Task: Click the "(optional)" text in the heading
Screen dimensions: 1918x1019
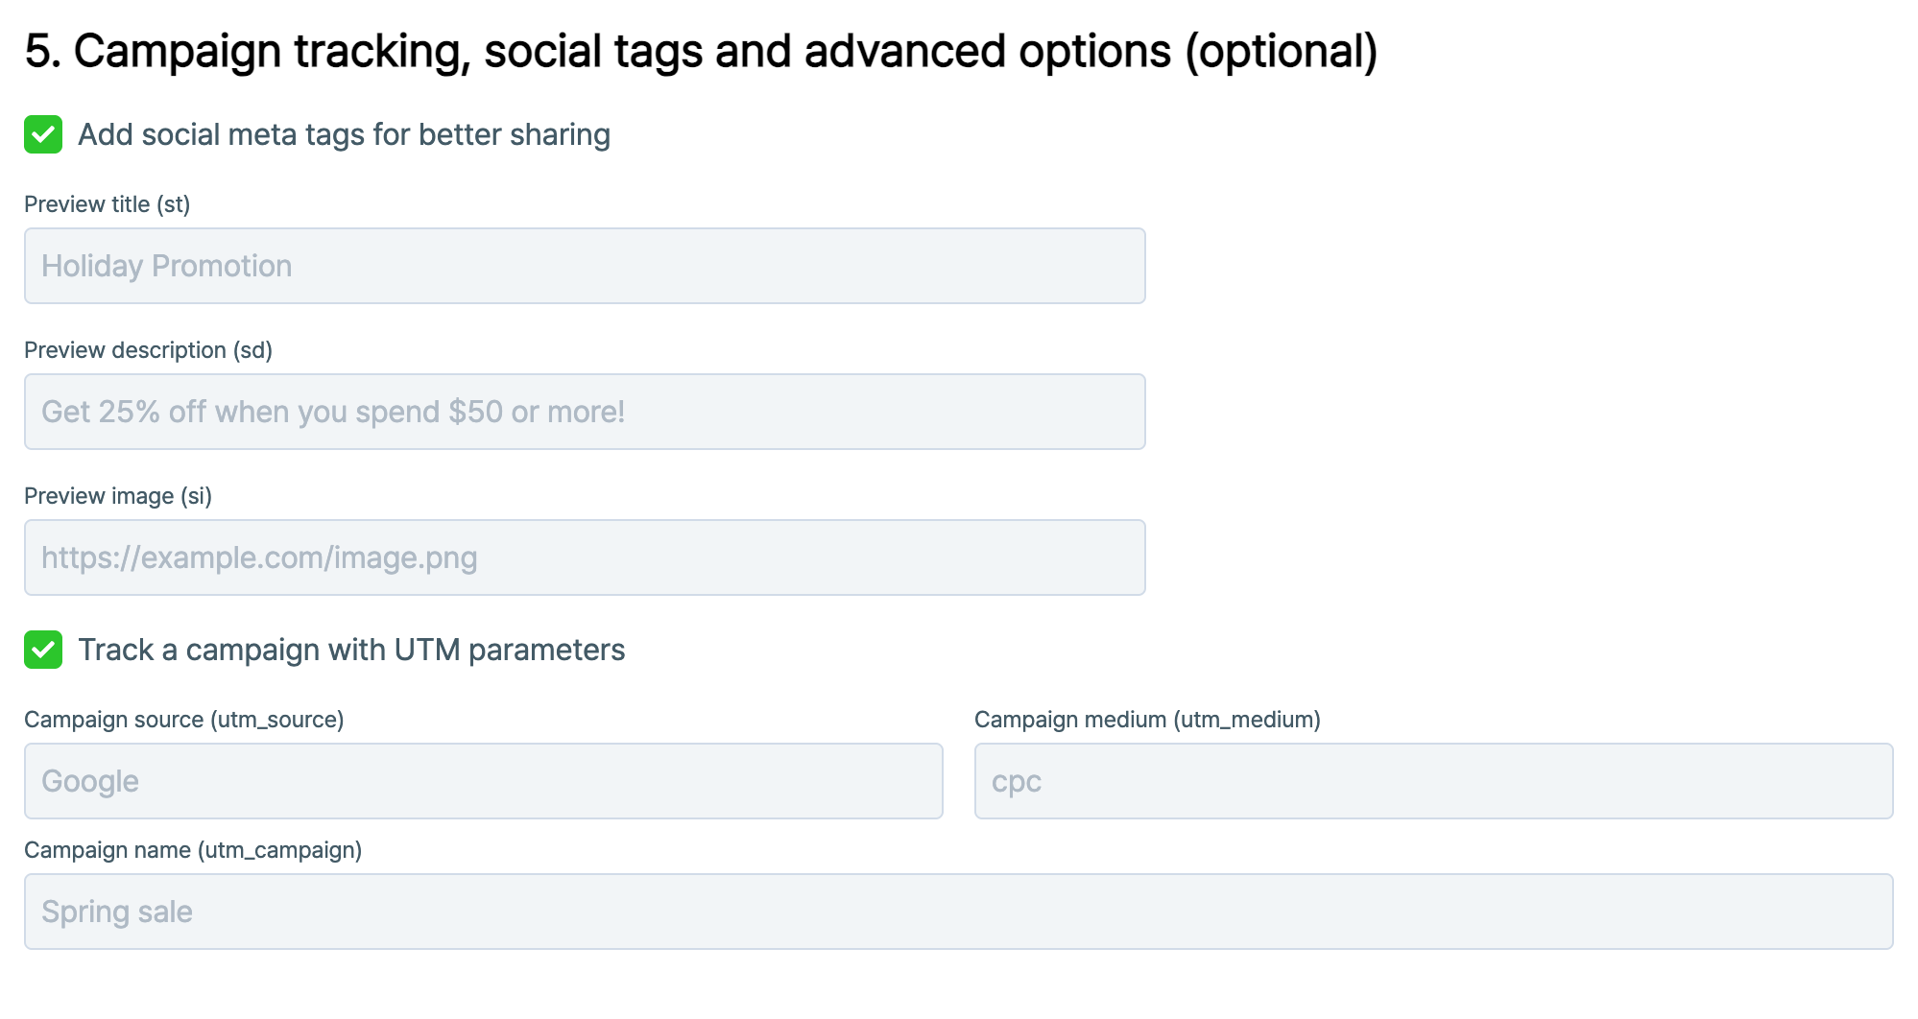Action: 1281,51
